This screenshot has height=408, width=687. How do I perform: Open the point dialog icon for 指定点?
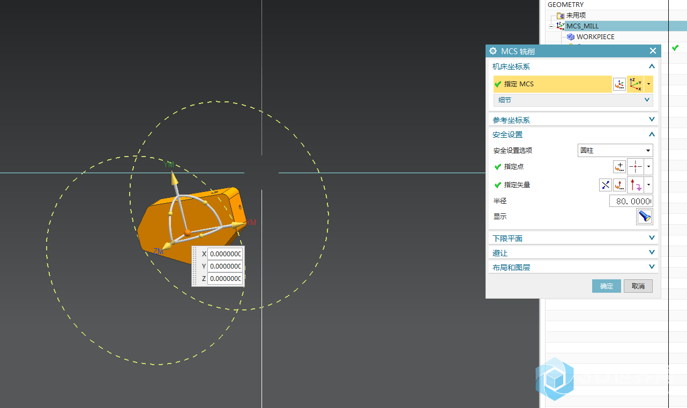click(x=619, y=167)
